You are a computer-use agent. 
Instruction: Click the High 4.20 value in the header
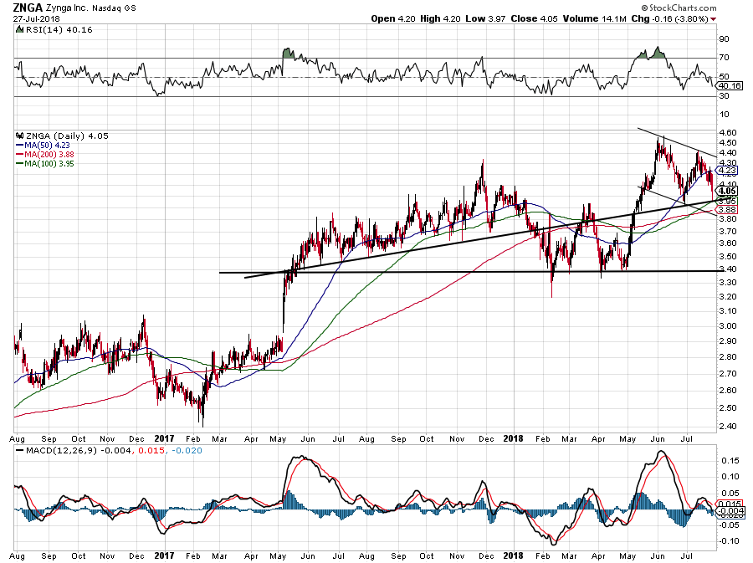click(440, 18)
